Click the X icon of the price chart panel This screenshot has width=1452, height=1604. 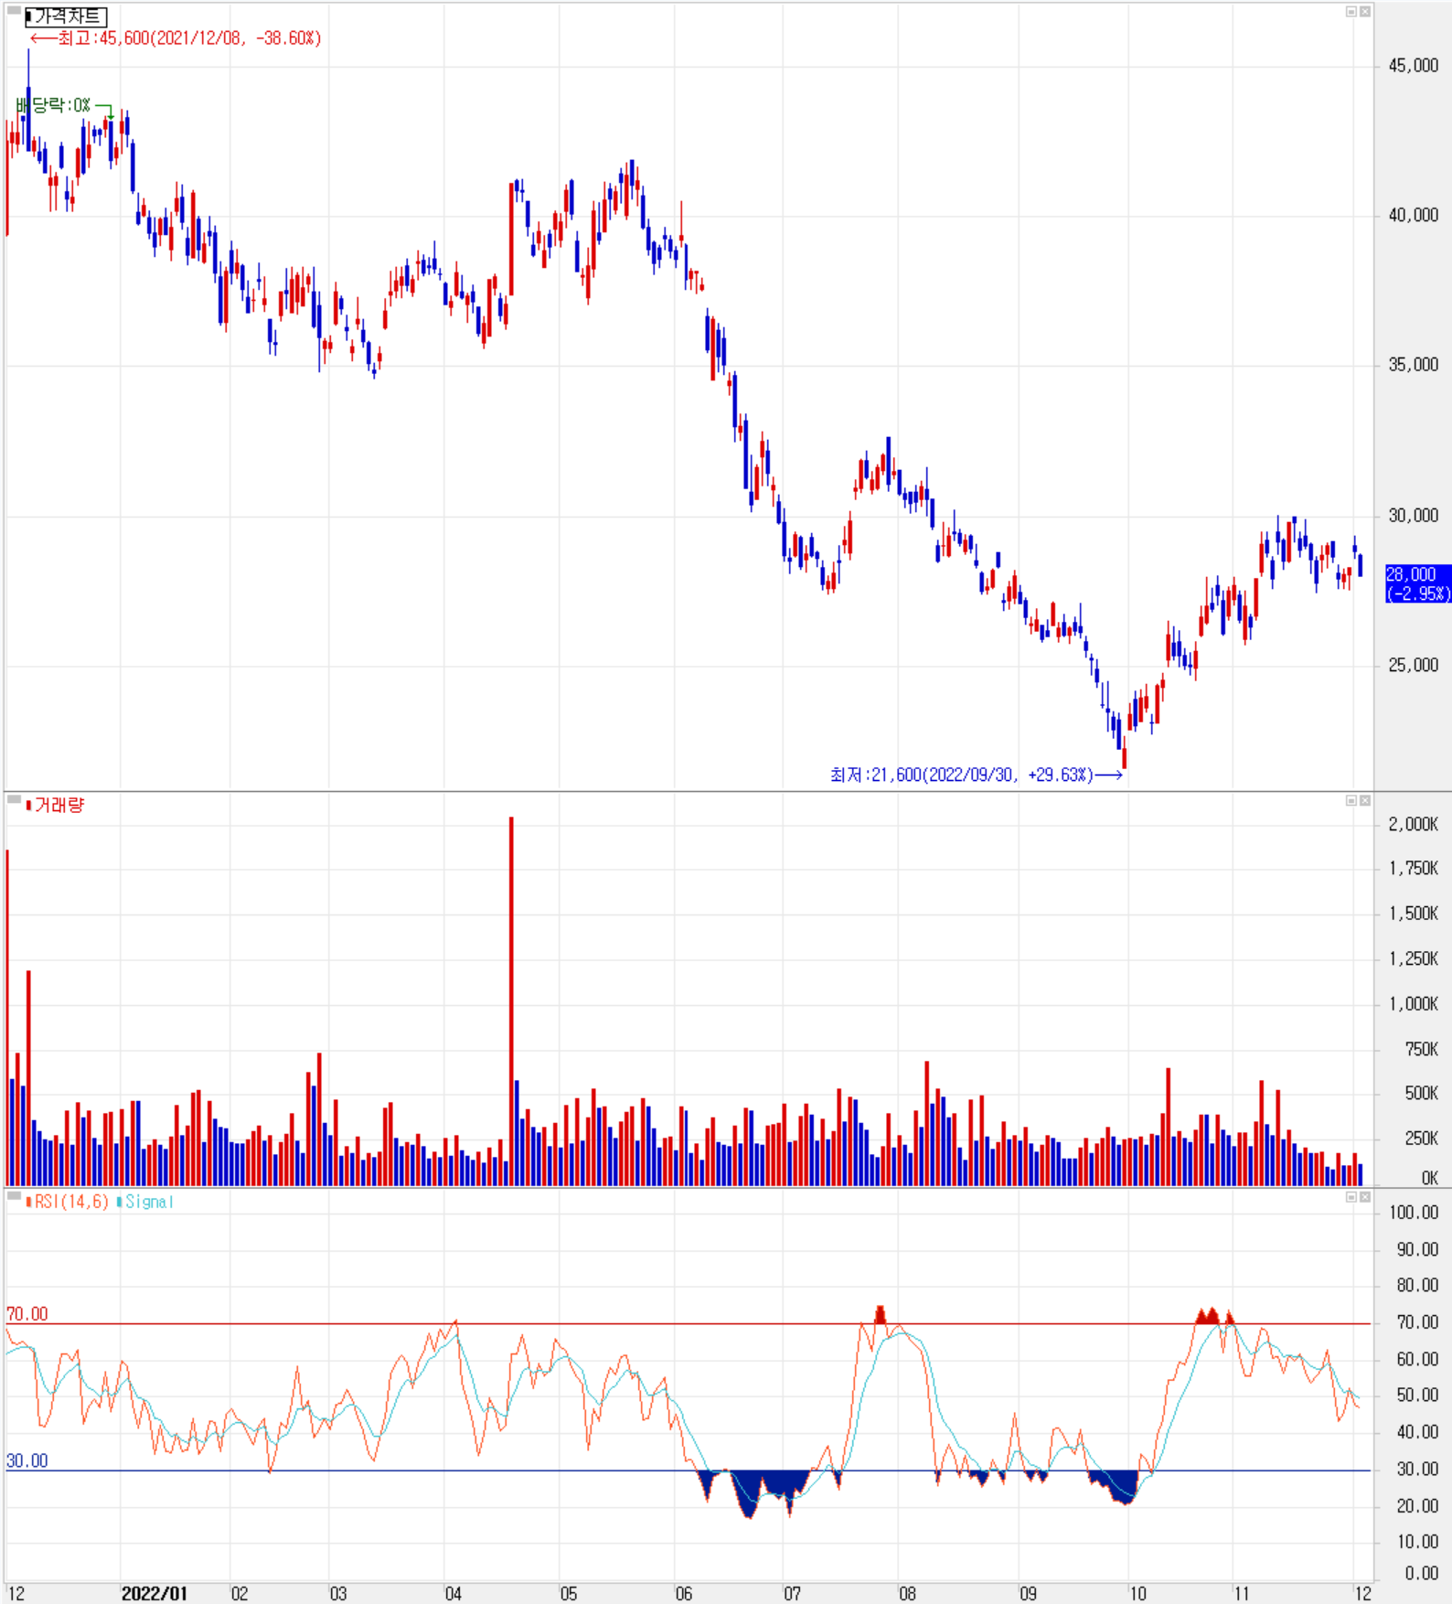tap(1364, 12)
